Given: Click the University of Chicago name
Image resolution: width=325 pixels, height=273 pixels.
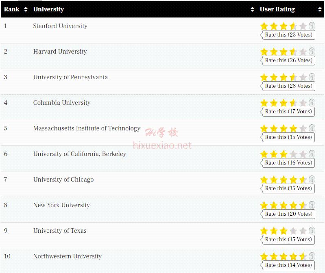Looking at the screenshot, I should [63, 180].
